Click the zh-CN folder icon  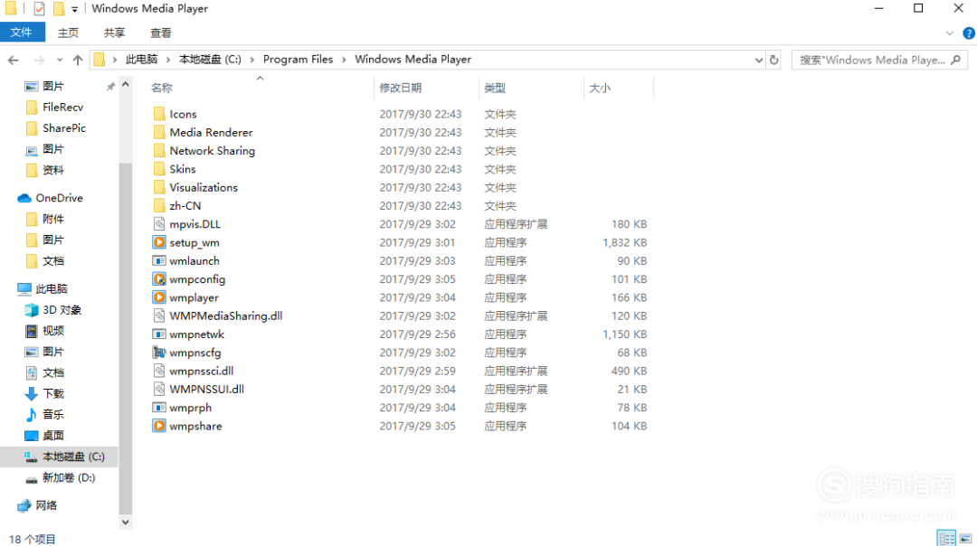point(159,205)
